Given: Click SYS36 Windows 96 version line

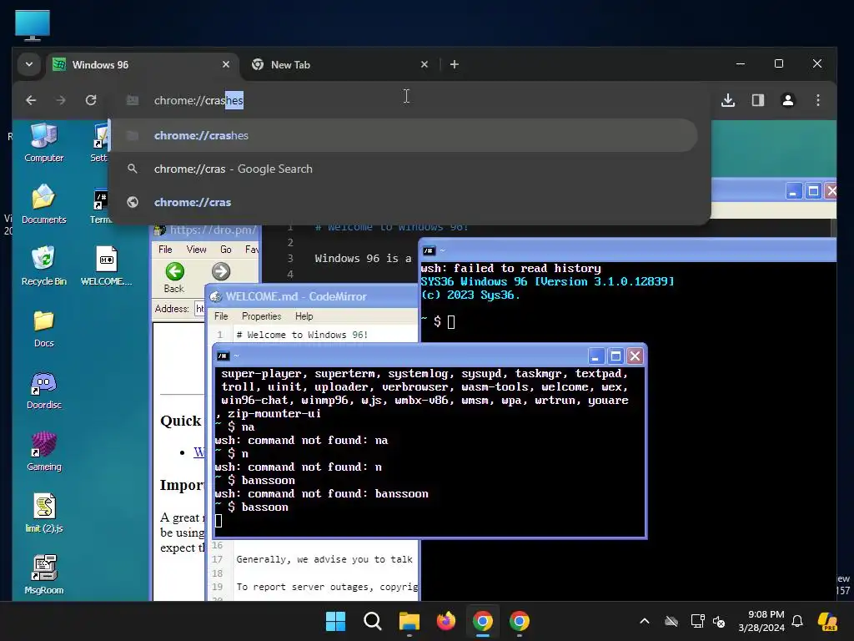Looking at the screenshot, I should coord(547,281).
